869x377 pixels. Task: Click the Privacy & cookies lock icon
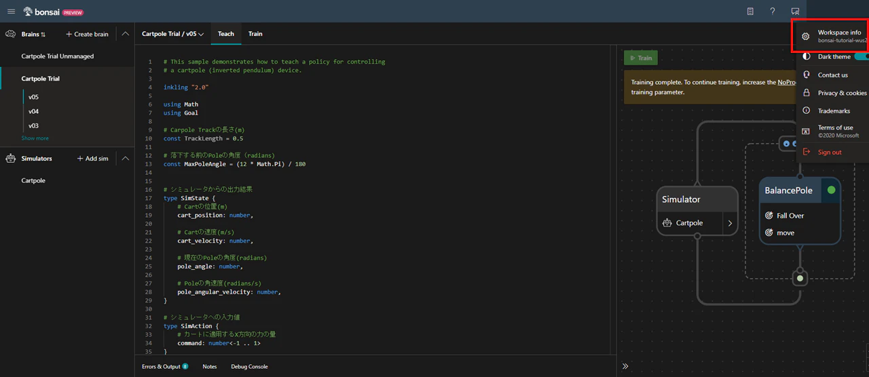pyautogui.click(x=806, y=93)
